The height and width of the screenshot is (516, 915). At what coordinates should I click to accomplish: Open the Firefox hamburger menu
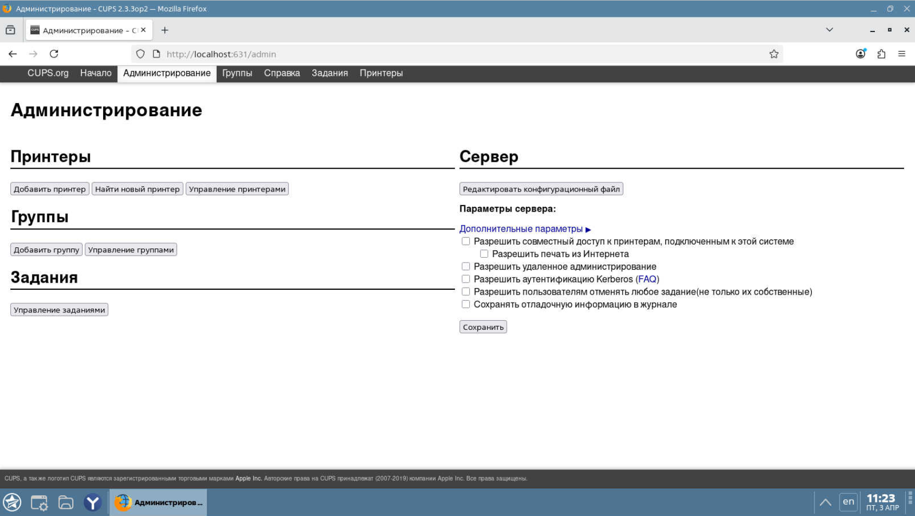[902, 54]
